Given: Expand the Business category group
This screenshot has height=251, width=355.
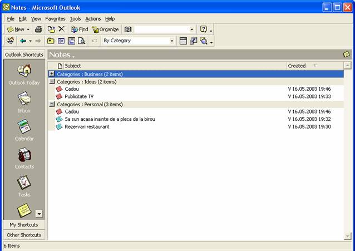Looking at the screenshot, I should click(52, 74).
